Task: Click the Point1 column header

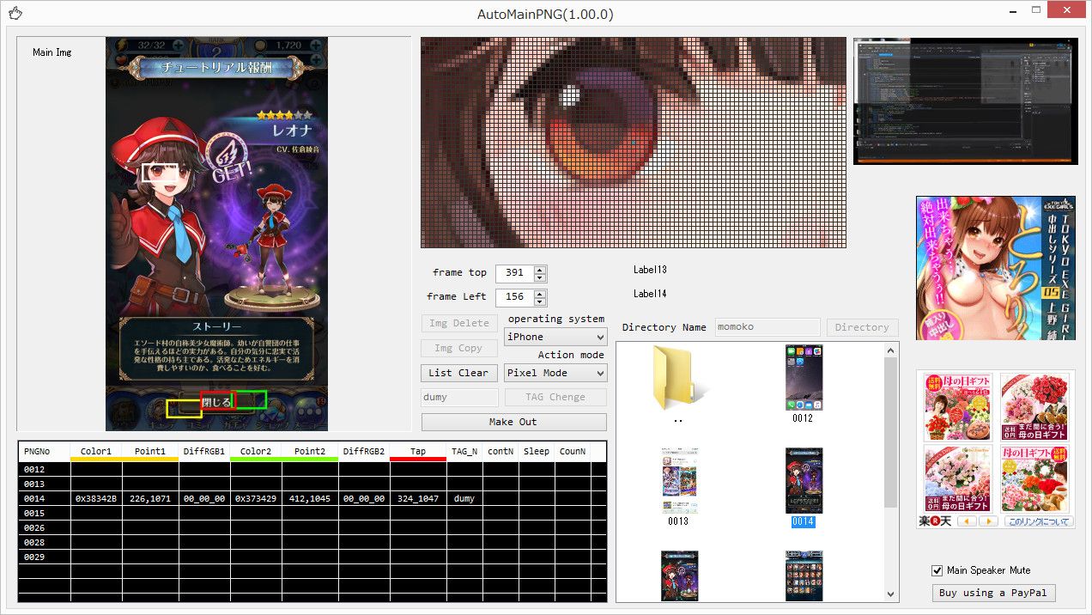Action: point(150,451)
